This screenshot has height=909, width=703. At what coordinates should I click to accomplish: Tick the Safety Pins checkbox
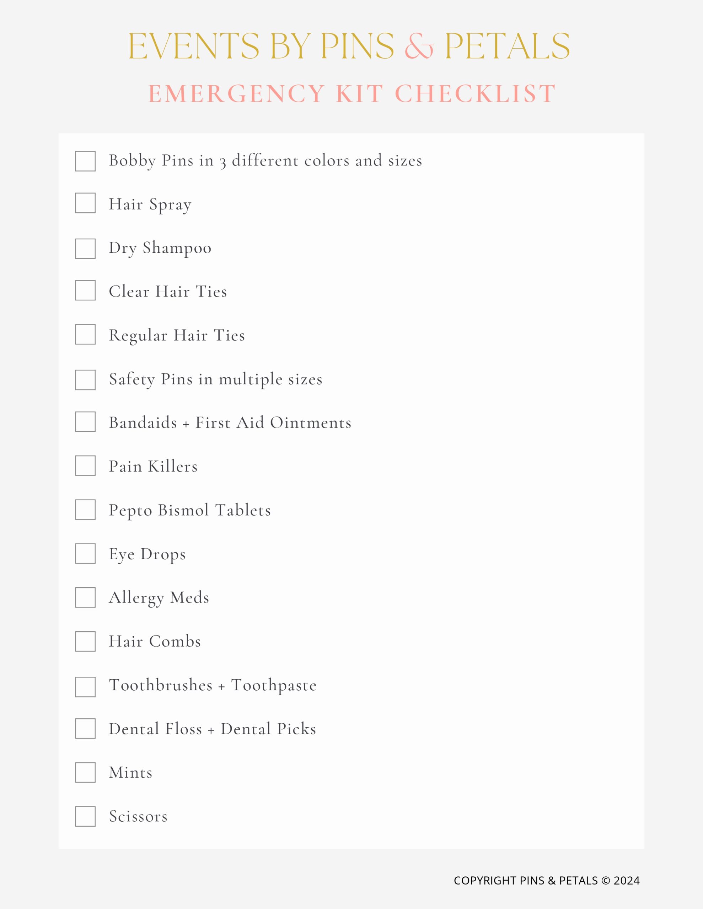coord(85,380)
